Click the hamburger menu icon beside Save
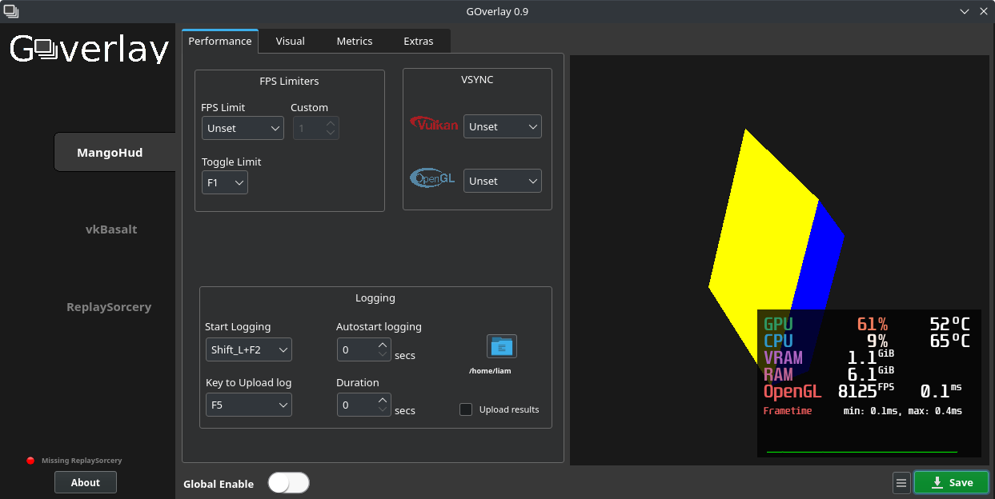 [901, 483]
